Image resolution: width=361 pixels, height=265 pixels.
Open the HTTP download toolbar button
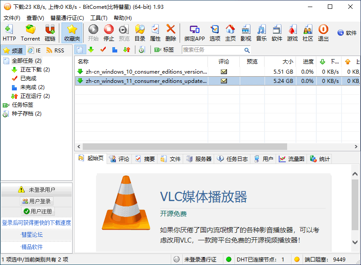9,33
